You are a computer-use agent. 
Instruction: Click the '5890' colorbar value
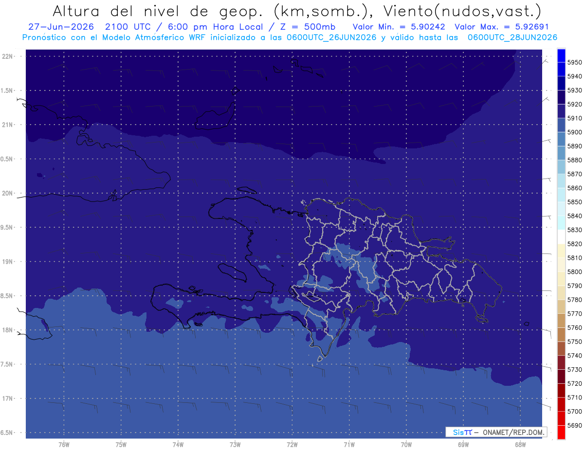click(575, 146)
